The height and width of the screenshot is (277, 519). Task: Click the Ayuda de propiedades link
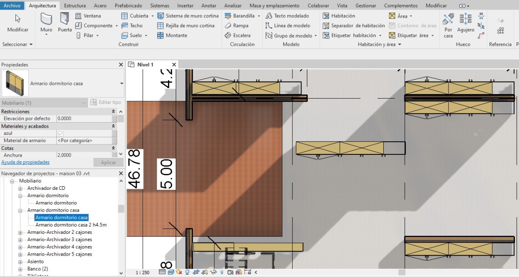point(25,162)
